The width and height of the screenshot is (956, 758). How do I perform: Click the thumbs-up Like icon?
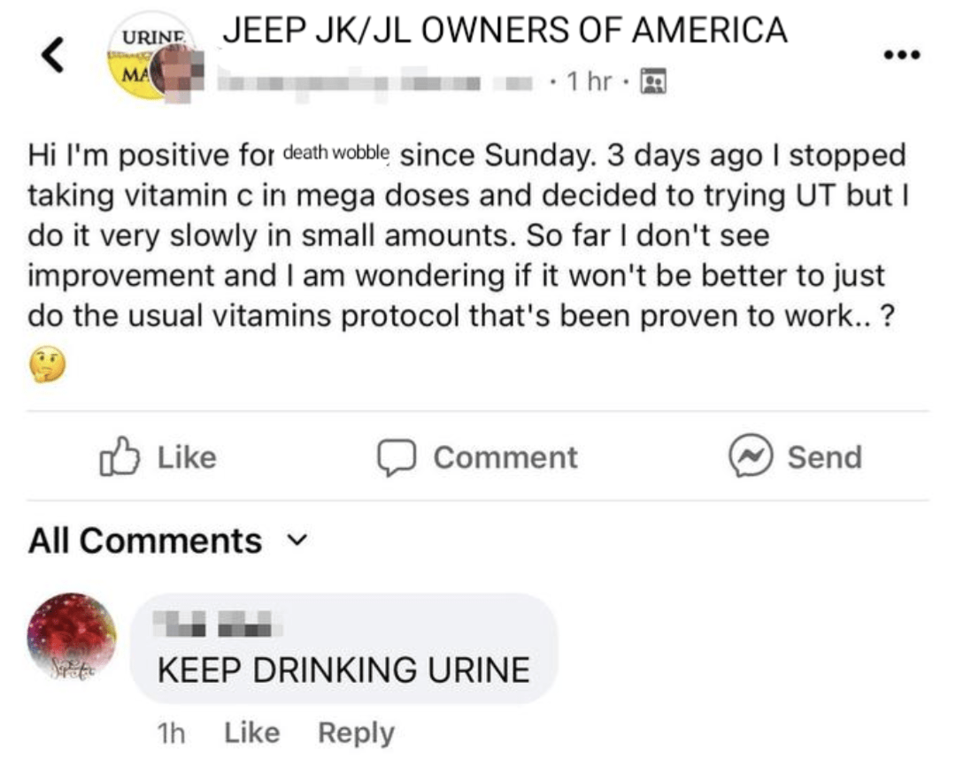click(x=119, y=456)
